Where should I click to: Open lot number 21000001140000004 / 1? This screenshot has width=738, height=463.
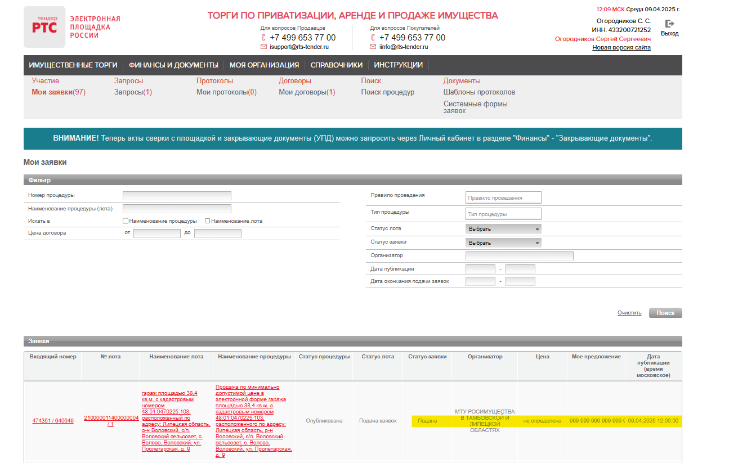click(111, 421)
